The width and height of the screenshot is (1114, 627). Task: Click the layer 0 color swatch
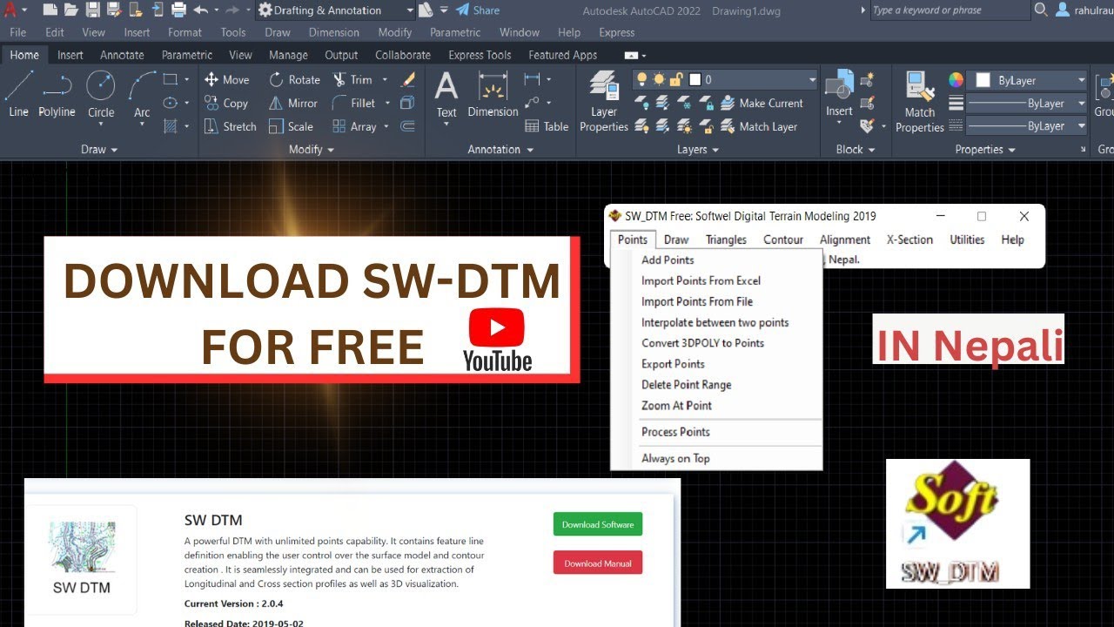click(x=695, y=79)
